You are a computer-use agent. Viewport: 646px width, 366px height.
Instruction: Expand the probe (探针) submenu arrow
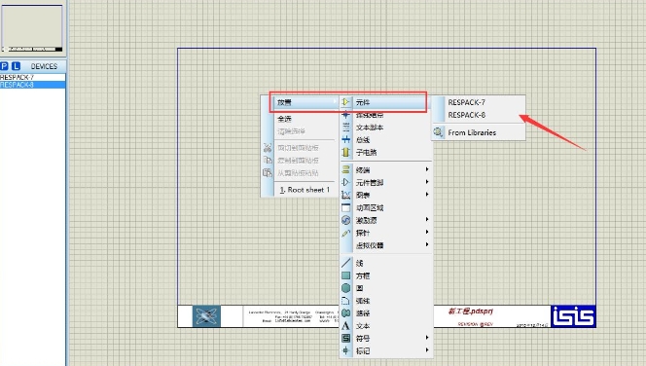tap(427, 232)
